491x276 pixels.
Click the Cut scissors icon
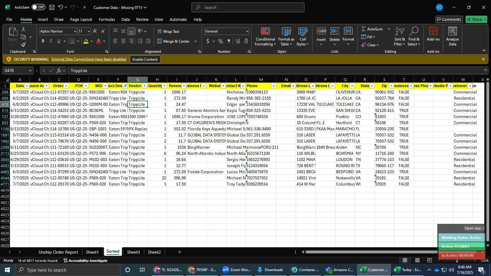point(23,29)
